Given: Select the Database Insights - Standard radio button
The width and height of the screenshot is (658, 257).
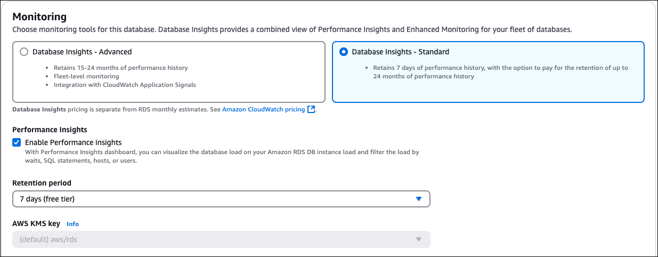Looking at the screenshot, I should [344, 52].
